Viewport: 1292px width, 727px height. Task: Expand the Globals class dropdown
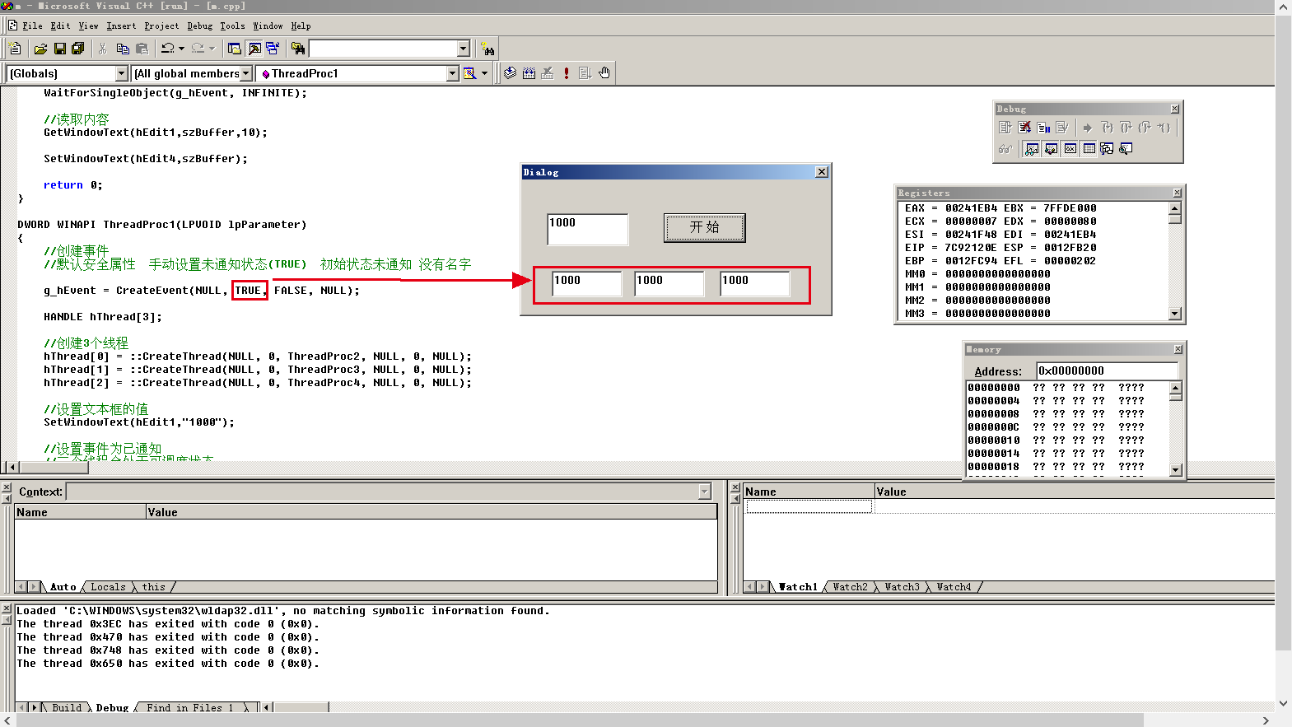coord(122,73)
